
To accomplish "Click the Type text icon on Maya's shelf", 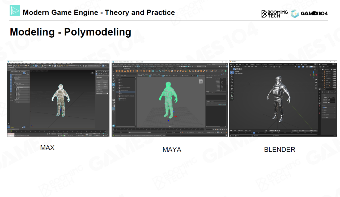I will coord(147,71).
